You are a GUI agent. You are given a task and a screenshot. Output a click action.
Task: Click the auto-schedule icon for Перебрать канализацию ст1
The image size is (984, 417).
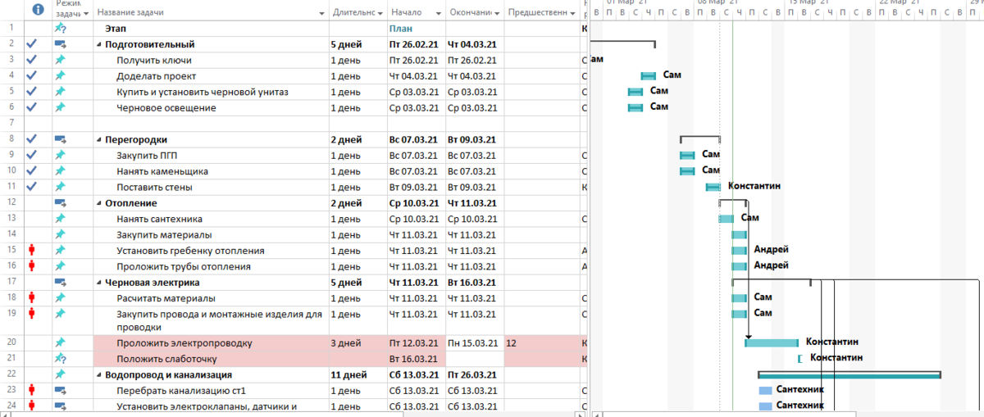[61, 390]
